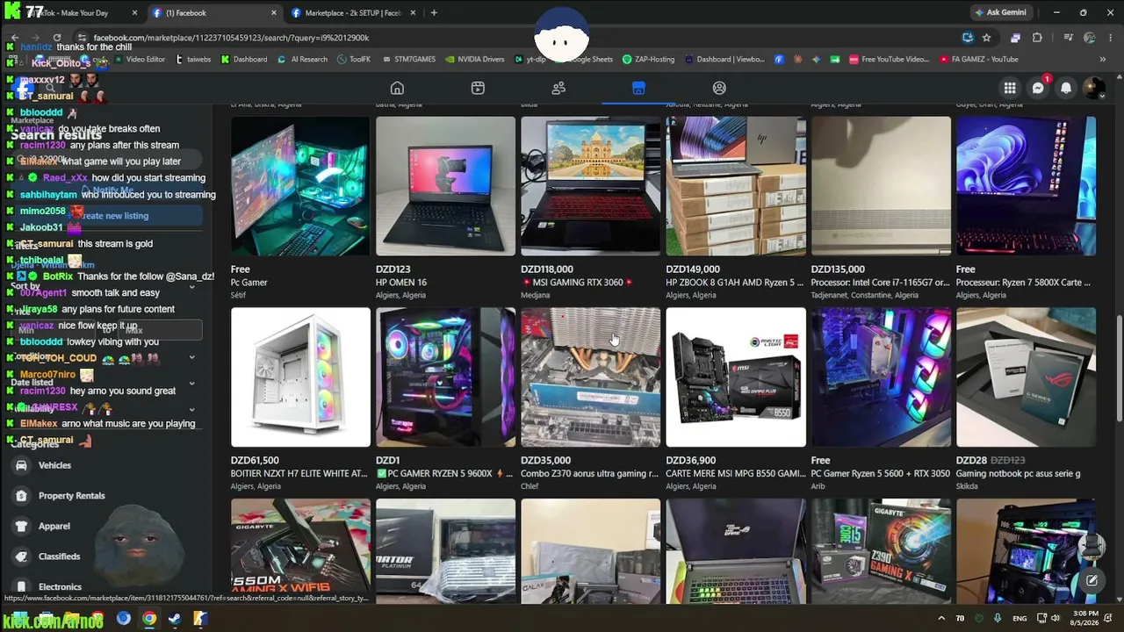Switch to the Marketplace - 2k SETUP tab
This screenshot has height=632, width=1124.
pyautogui.click(x=354, y=13)
